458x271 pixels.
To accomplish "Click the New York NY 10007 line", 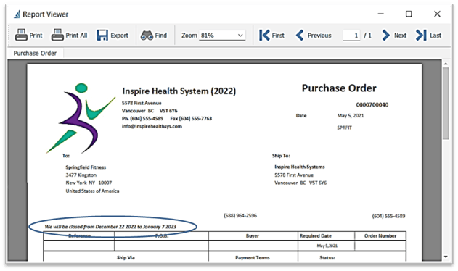I will (89, 183).
